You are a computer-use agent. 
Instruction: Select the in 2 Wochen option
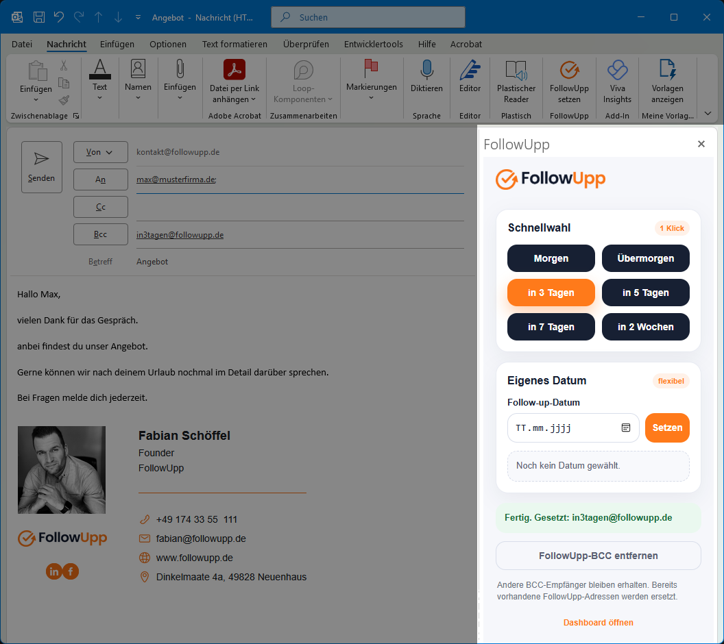coord(646,327)
